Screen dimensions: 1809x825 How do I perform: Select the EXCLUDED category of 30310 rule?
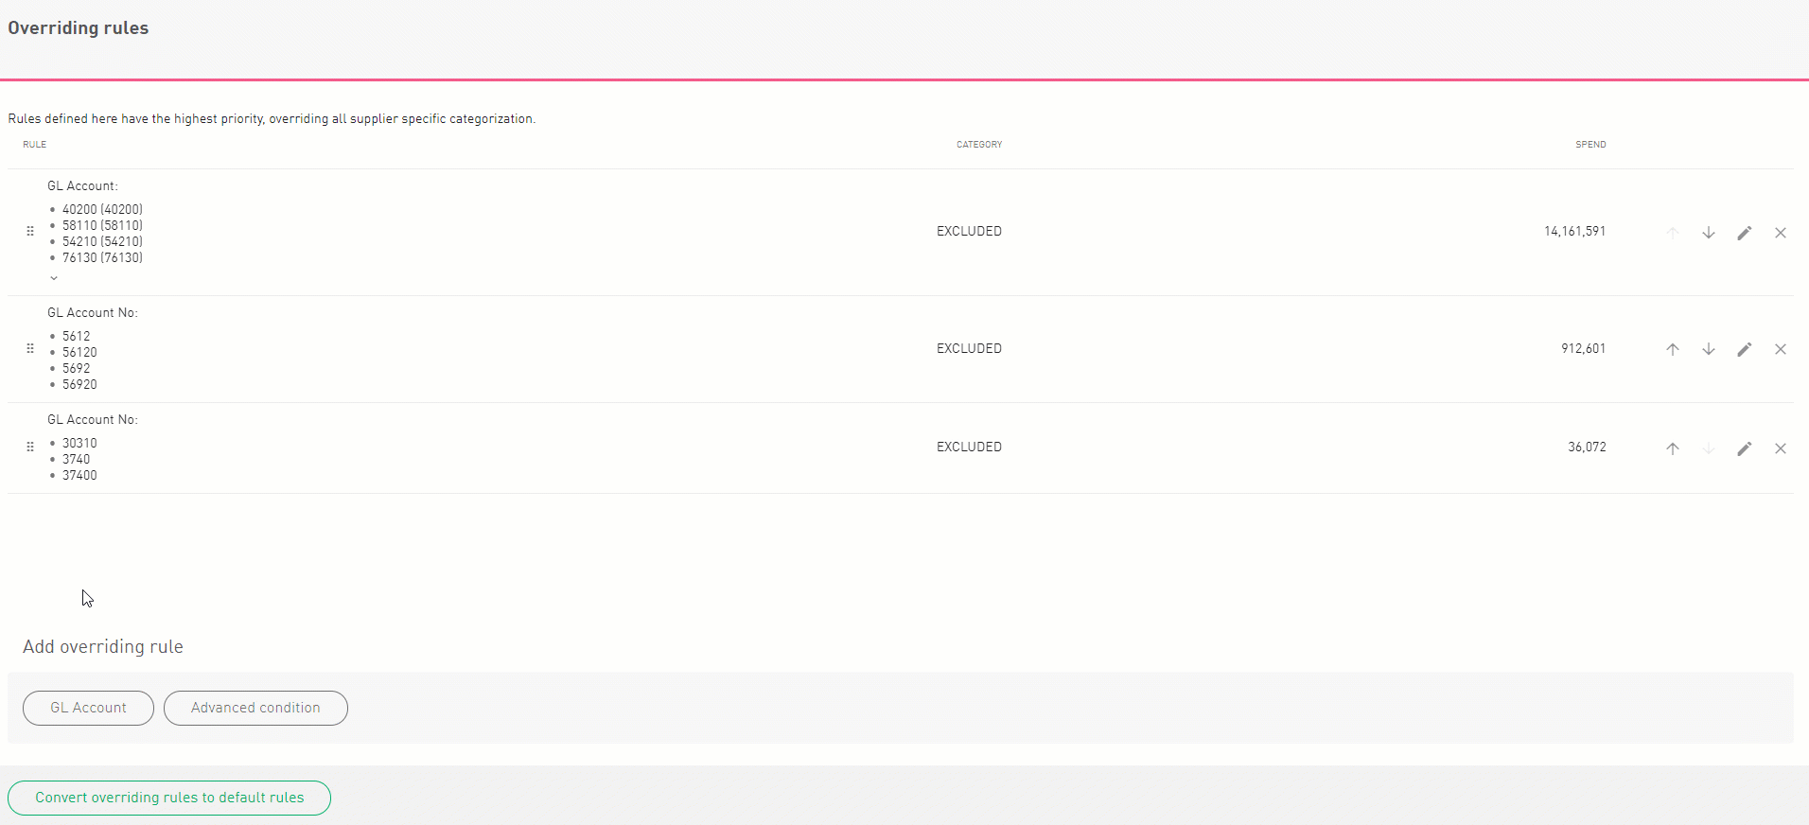click(x=969, y=447)
